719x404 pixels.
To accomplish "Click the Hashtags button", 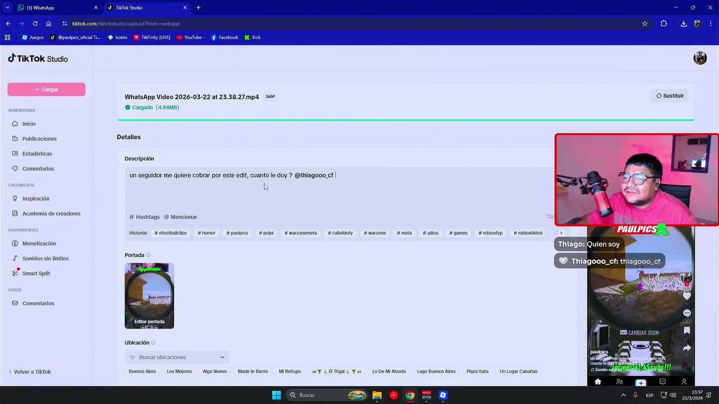I will [144, 217].
